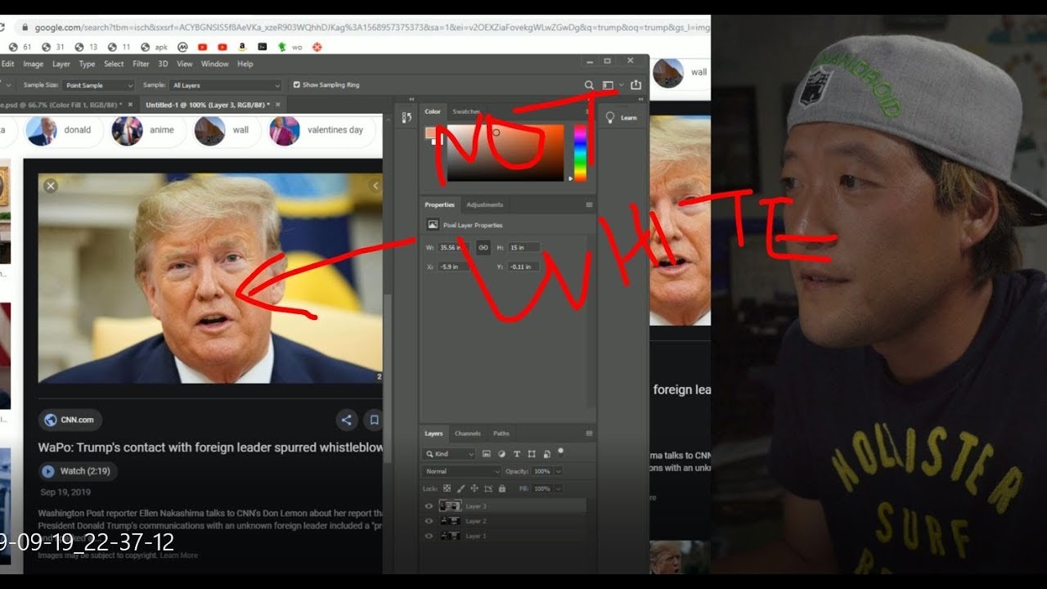Screen dimensions: 1047x589
Task: Click the share icon under the CNN image
Action: pos(347,420)
